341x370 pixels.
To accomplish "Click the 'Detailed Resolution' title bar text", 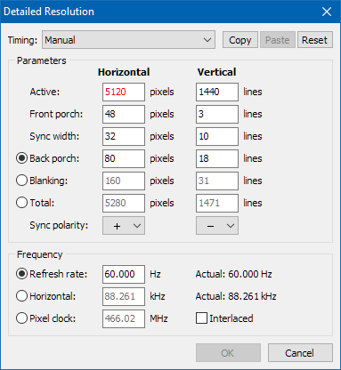I will pos(49,12).
